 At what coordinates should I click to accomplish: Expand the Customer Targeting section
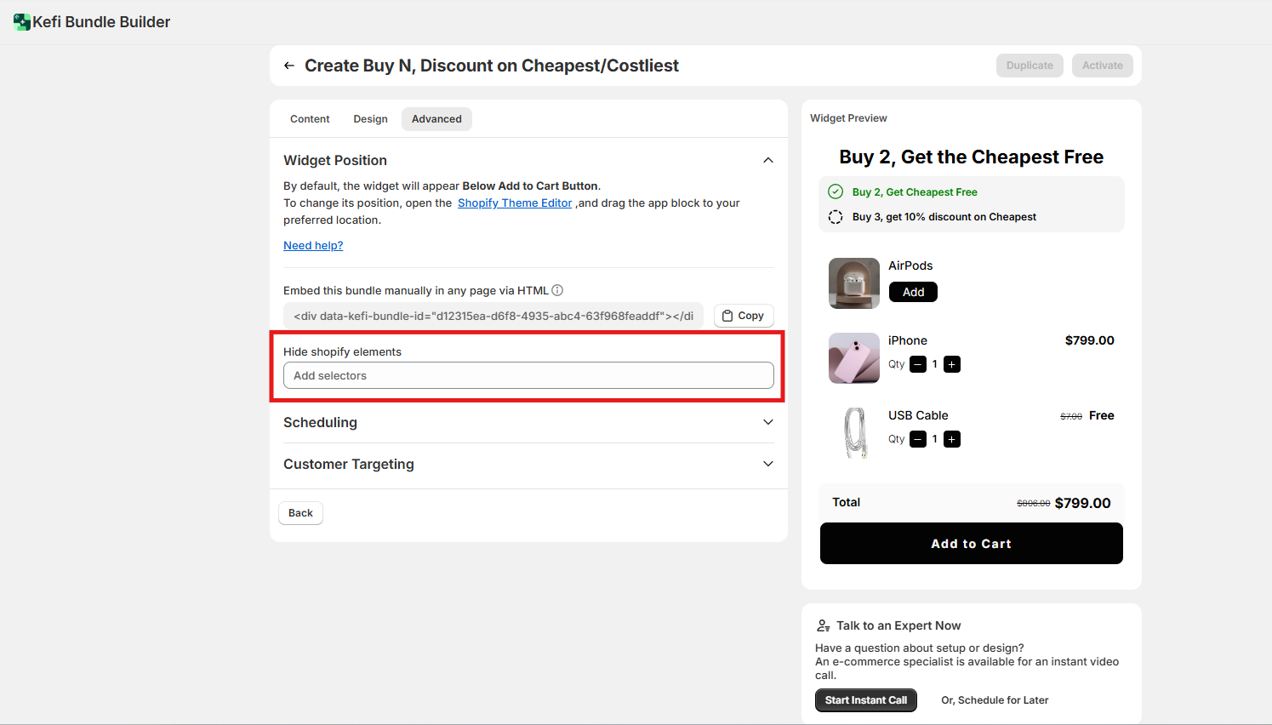point(768,464)
